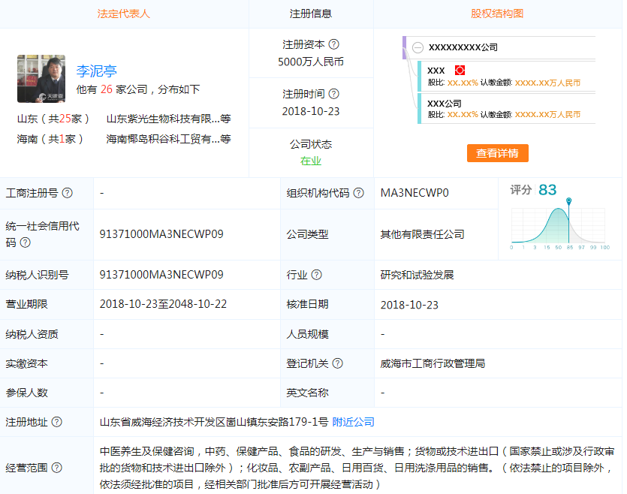Click help icon next to 注册资本
The width and height of the screenshot is (627, 494).
334,44
